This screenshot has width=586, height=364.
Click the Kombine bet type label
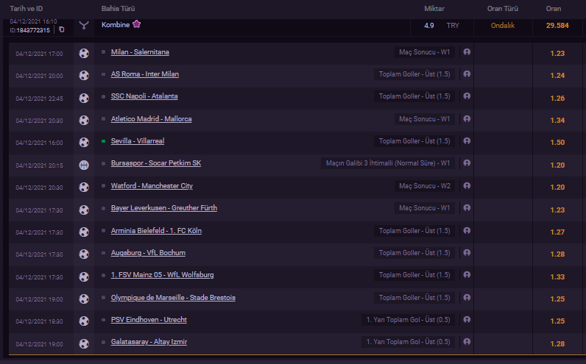tap(116, 25)
